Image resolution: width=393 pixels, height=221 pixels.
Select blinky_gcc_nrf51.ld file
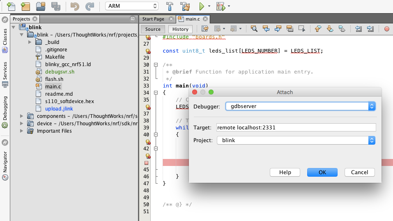coord(68,64)
